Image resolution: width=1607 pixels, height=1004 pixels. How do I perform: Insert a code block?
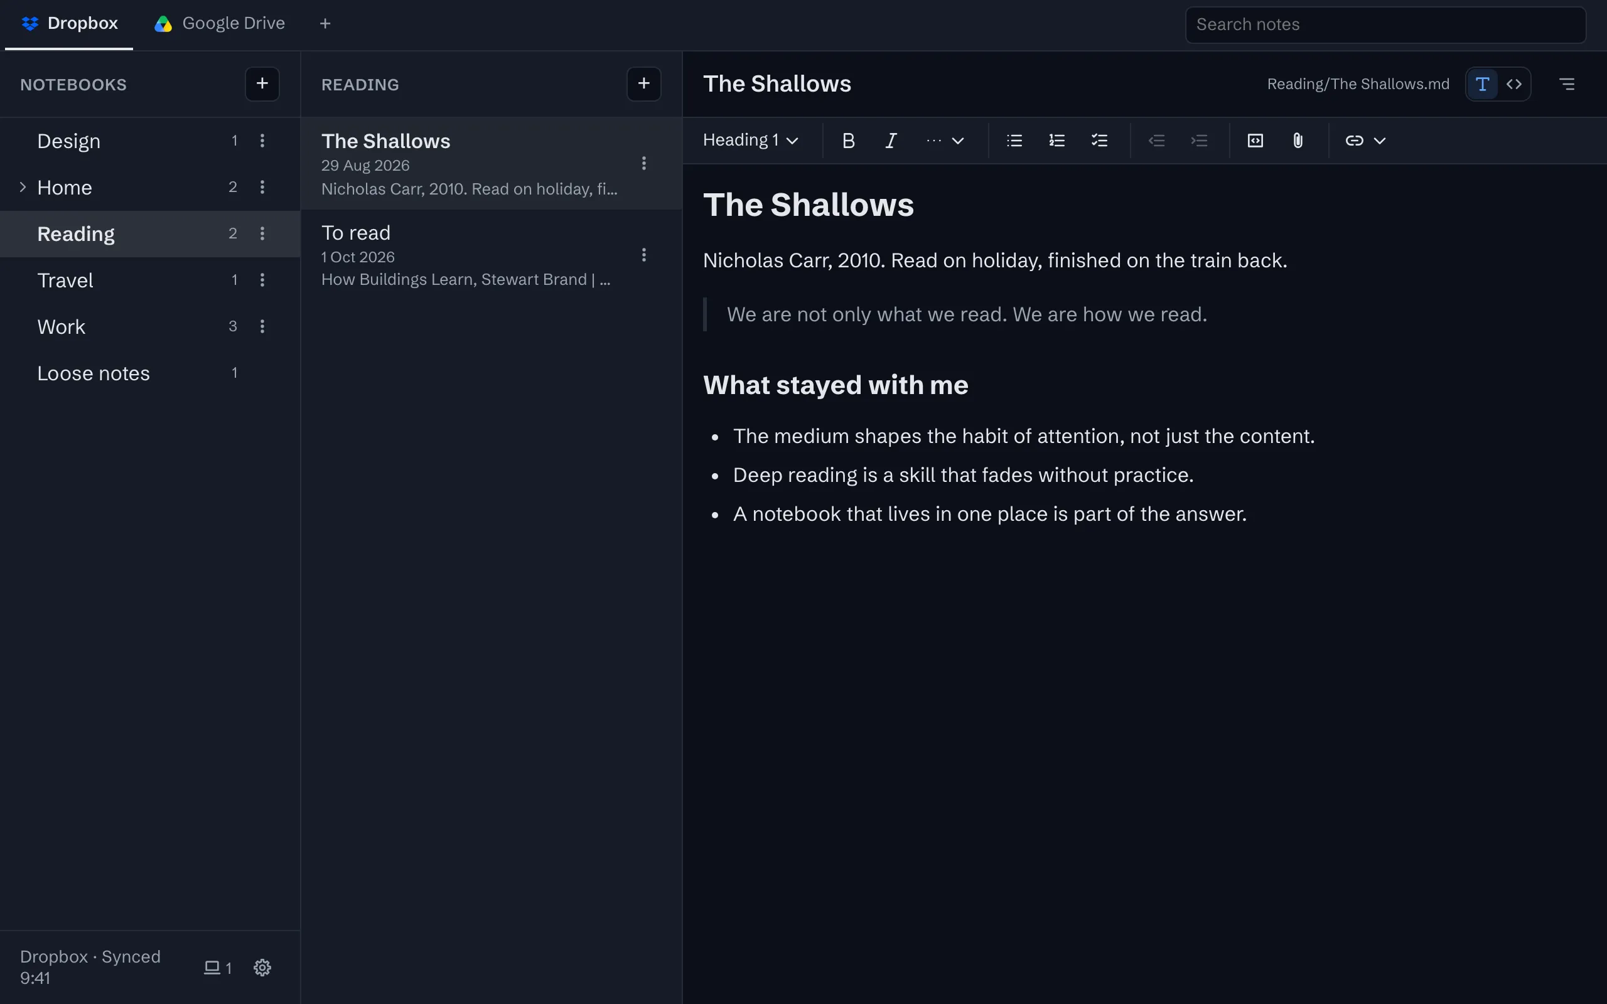point(1255,141)
